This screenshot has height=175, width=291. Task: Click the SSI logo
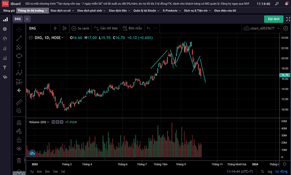pos(5,3)
